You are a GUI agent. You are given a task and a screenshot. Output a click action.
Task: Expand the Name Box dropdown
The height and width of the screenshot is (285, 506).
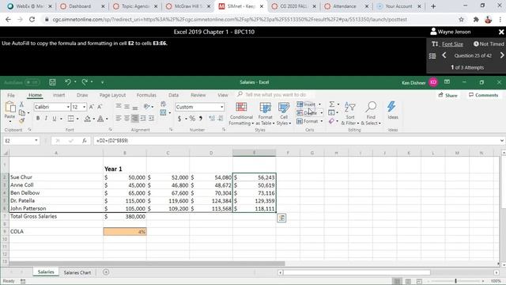[x=36, y=141]
